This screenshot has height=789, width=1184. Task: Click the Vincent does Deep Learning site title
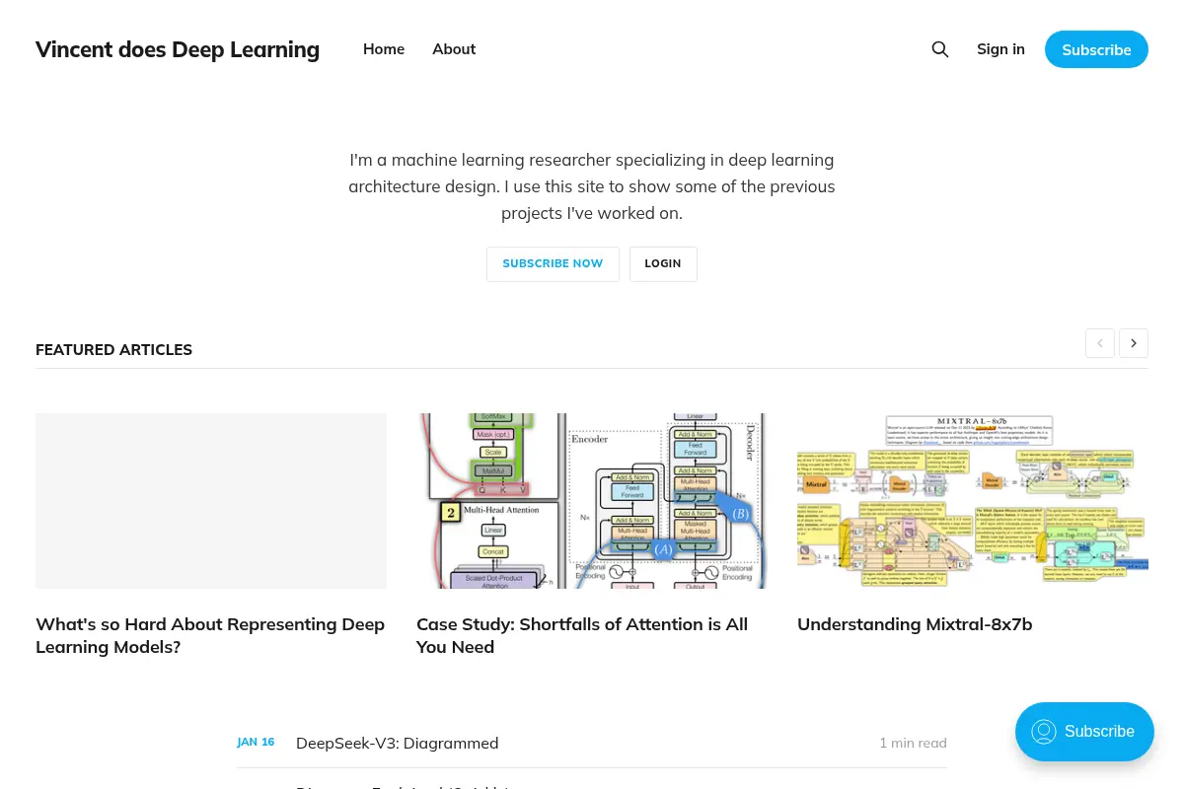point(178,49)
